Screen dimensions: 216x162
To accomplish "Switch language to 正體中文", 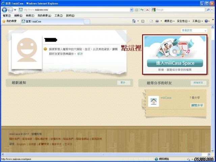I will tap(44, 144).
